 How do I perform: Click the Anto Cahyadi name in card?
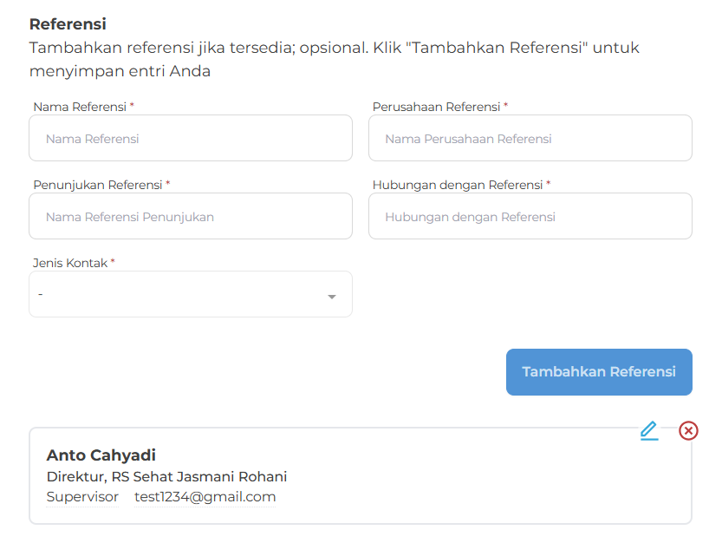pyautogui.click(x=101, y=455)
